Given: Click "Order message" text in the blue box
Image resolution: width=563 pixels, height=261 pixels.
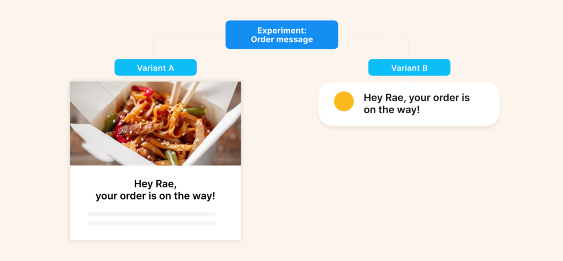Looking at the screenshot, I should point(281,40).
